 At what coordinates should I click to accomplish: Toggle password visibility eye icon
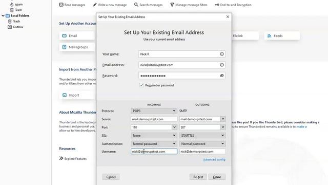click(x=222, y=76)
